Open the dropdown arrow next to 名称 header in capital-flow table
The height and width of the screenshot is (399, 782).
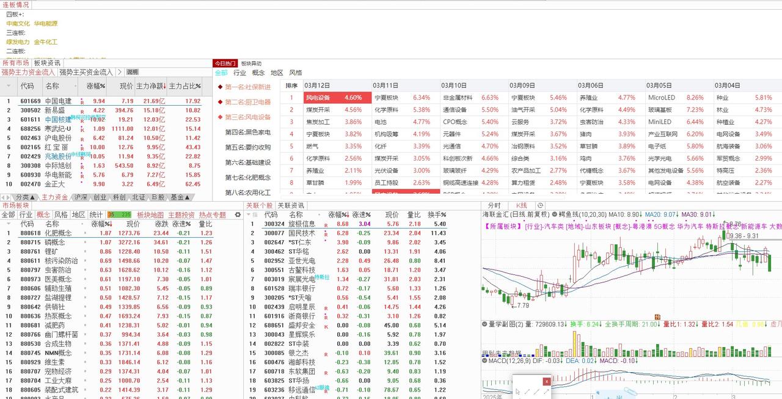click(76, 86)
